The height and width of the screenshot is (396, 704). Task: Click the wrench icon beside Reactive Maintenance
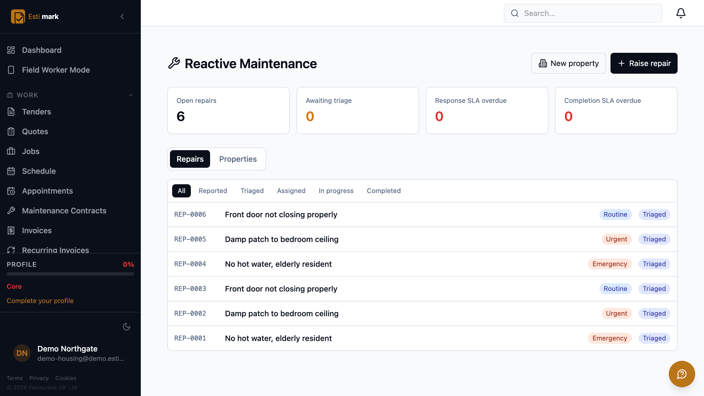pos(174,63)
